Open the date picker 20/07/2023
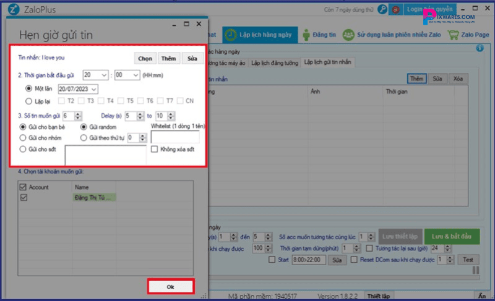The height and width of the screenshot is (301, 495). (x=77, y=88)
